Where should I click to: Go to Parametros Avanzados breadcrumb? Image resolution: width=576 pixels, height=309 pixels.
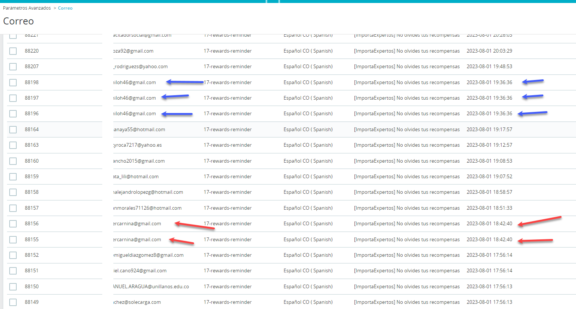(x=27, y=8)
